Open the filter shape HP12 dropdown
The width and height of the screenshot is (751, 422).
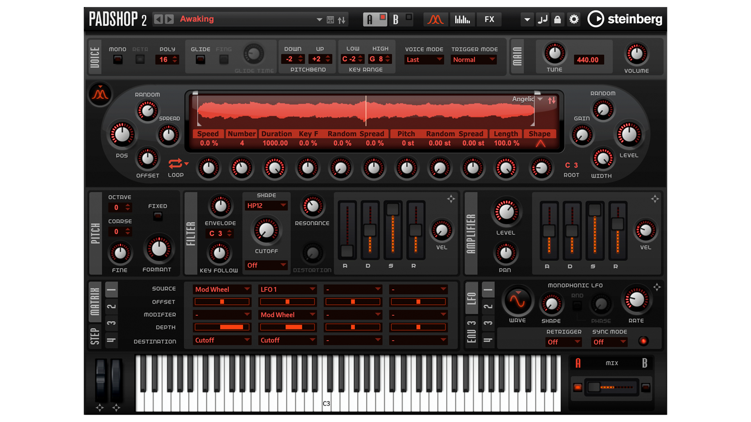[x=266, y=206]
